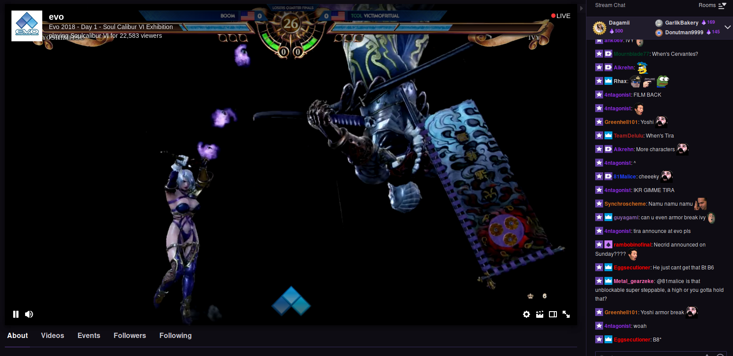Click the emote after Namu namu namu
The height and width of the screenshot is (356, 733).
pyautogui.click(x=700, y=203)
